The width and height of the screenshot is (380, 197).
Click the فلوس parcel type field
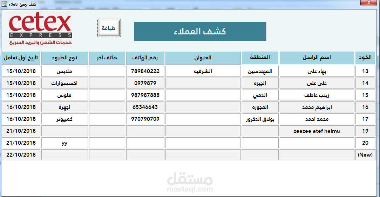tap(65, 95)
